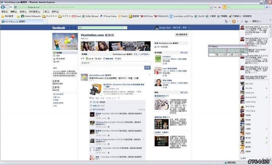Refresh the page with the green arrows icon
The width and height of the screenshot is (272, 165).
pos(215,7)
